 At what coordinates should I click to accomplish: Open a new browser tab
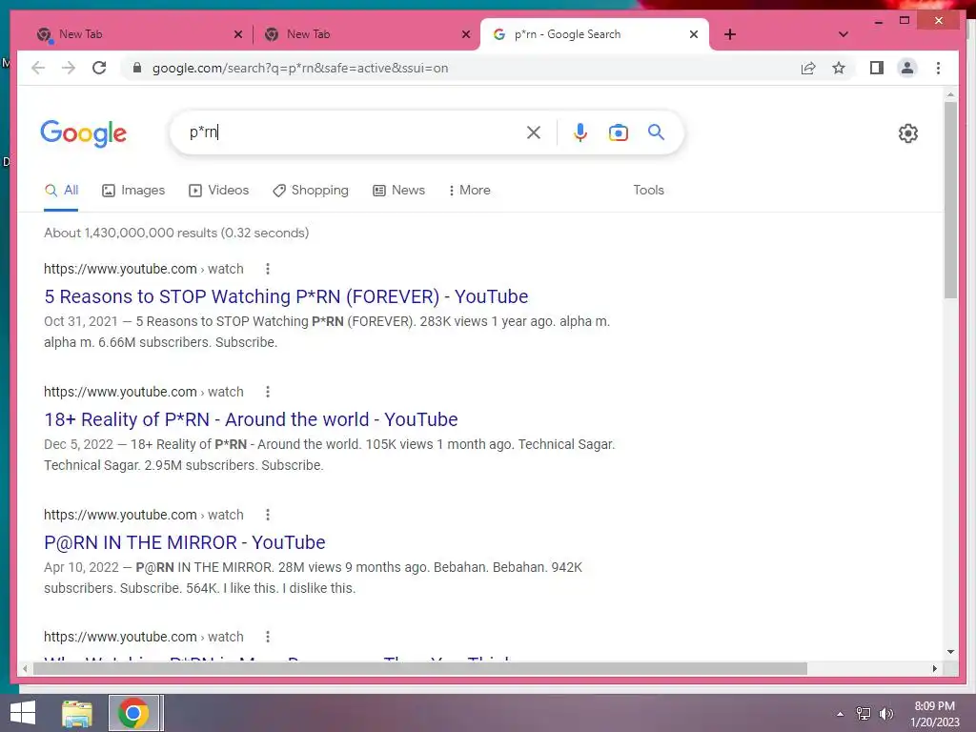(x=730, y=34)
